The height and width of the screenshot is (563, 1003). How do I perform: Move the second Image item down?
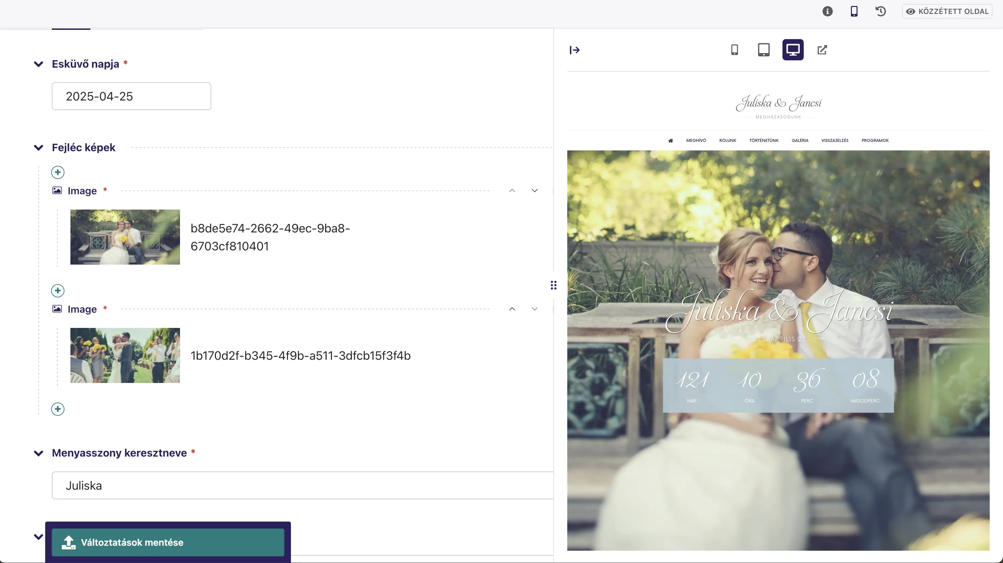pos(535,309)
